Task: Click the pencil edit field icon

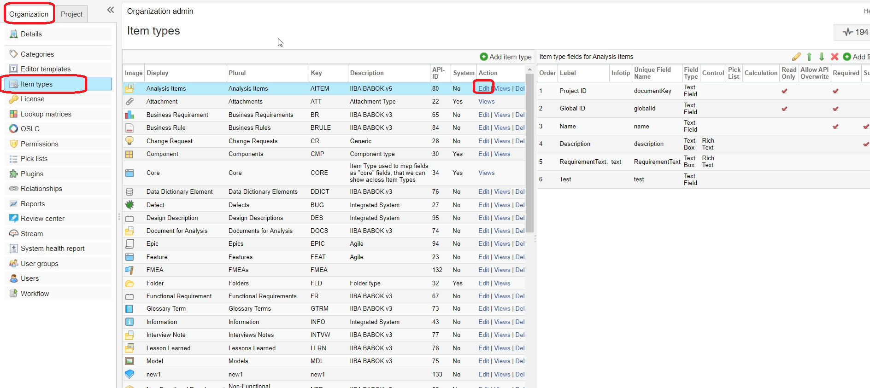Action: (796, 57)
